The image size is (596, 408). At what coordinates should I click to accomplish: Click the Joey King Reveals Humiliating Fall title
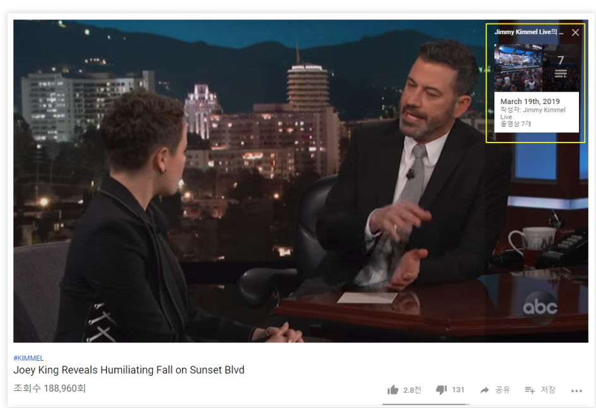click(129, 370)
